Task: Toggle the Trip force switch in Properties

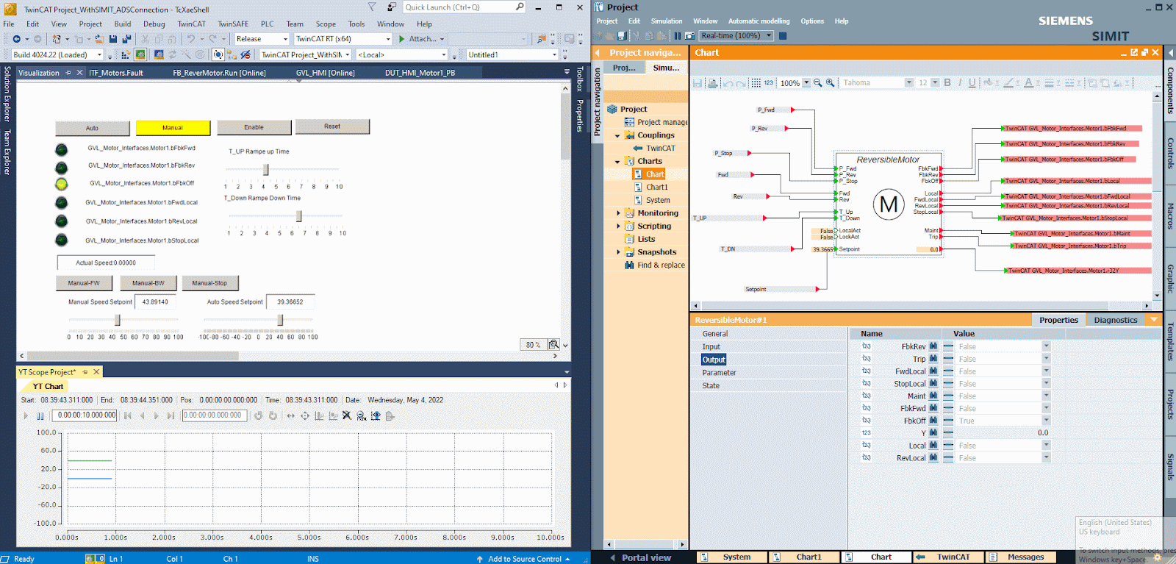Action: point(948,359)
